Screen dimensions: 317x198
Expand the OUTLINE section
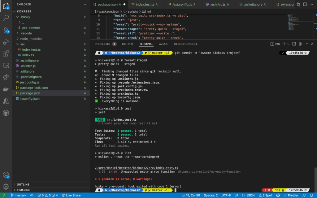click(23, 184)
